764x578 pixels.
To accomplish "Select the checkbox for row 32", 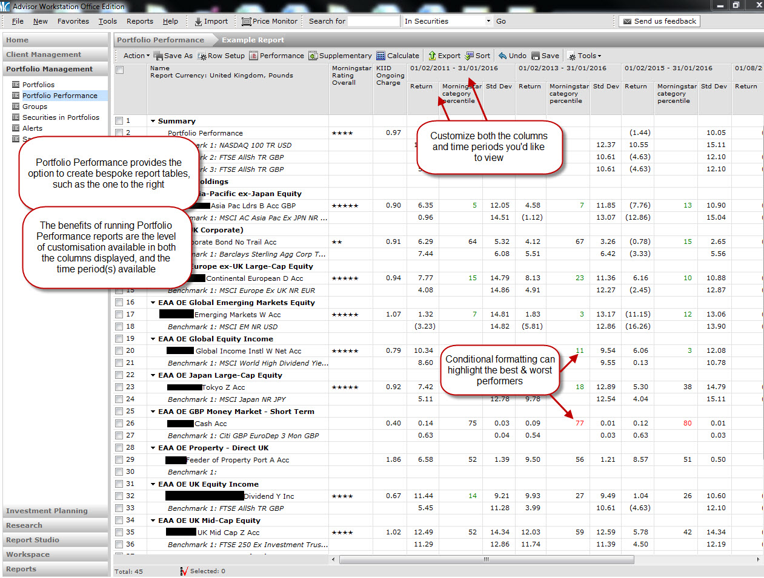I will [x=119, y=496].
